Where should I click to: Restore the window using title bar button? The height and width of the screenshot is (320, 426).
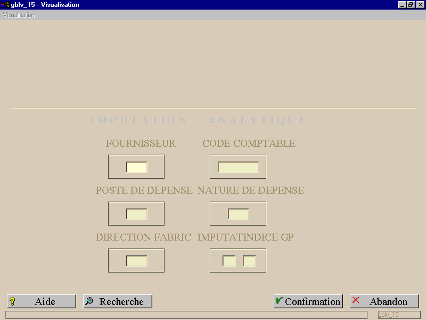[x=411, y=5]
